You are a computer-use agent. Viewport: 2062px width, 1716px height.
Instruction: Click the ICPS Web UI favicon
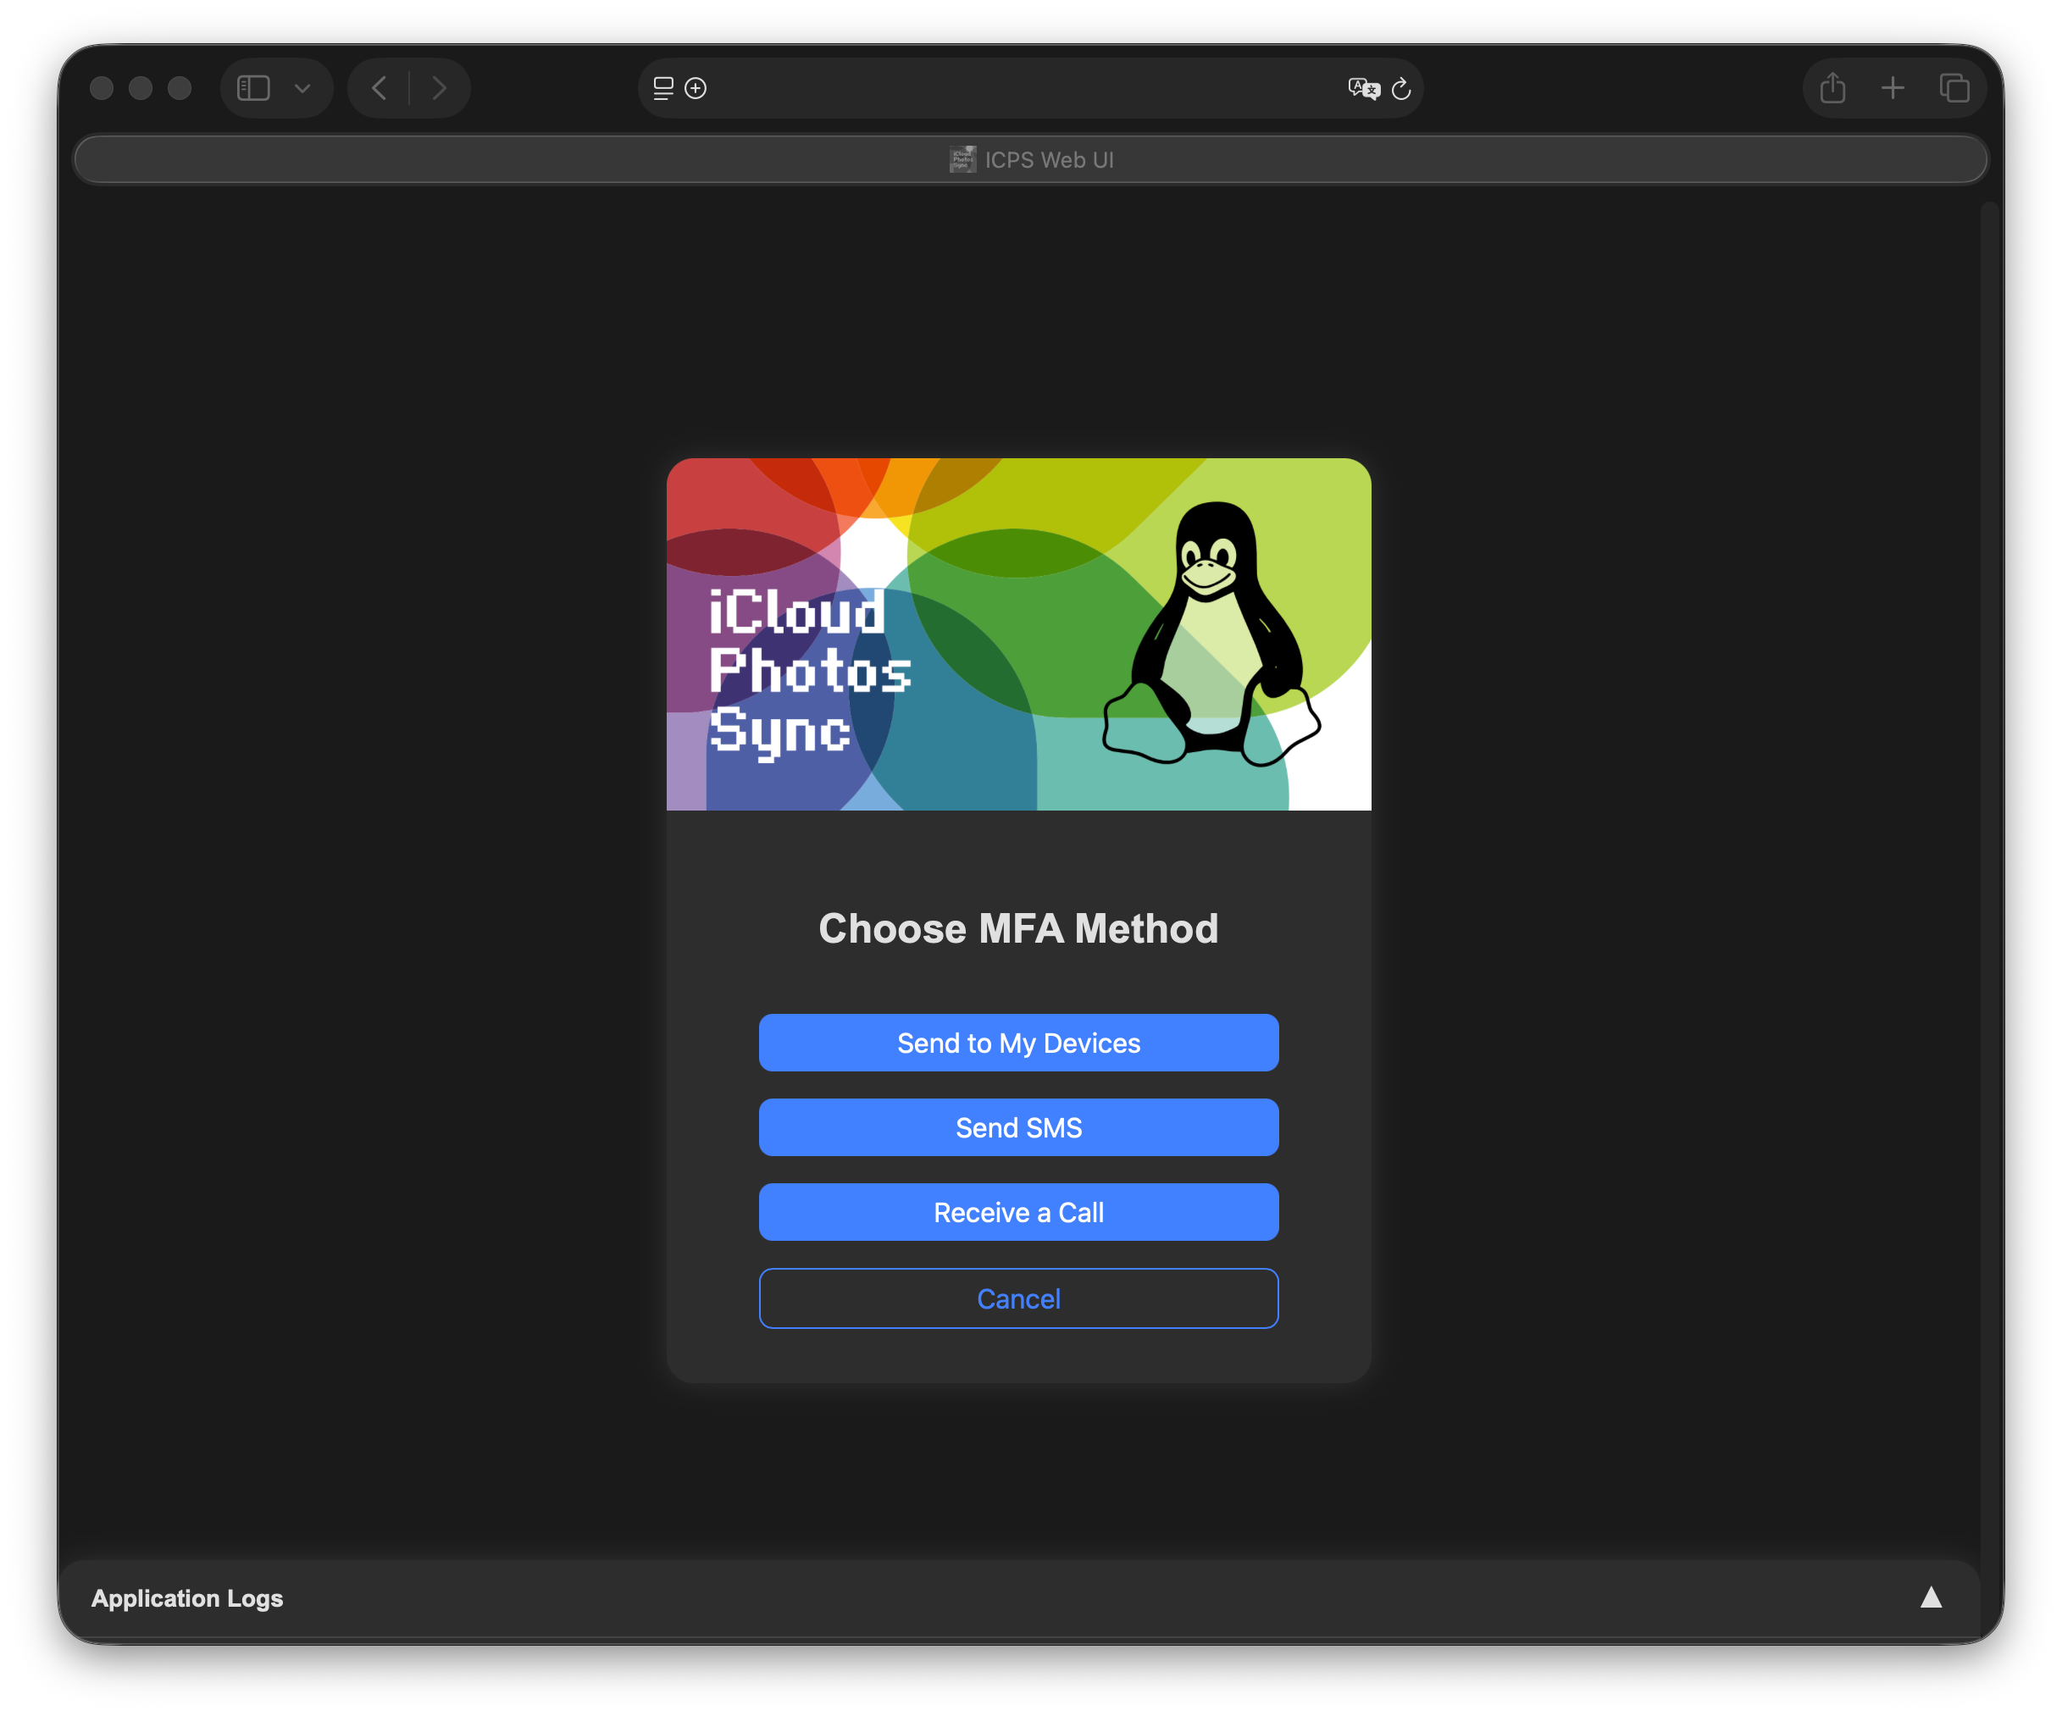coord(962,158)
